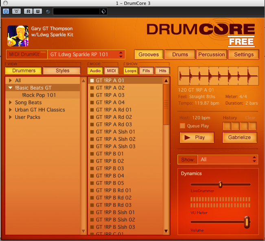Viewport: 265px width, 241px height.
Task: Click the MIDI DrumKit stepper arrows
Action: pyautogui.click(x=120, y=55)
